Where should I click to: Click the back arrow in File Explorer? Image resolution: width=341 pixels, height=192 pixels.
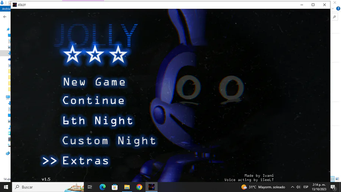coord(5,17)
